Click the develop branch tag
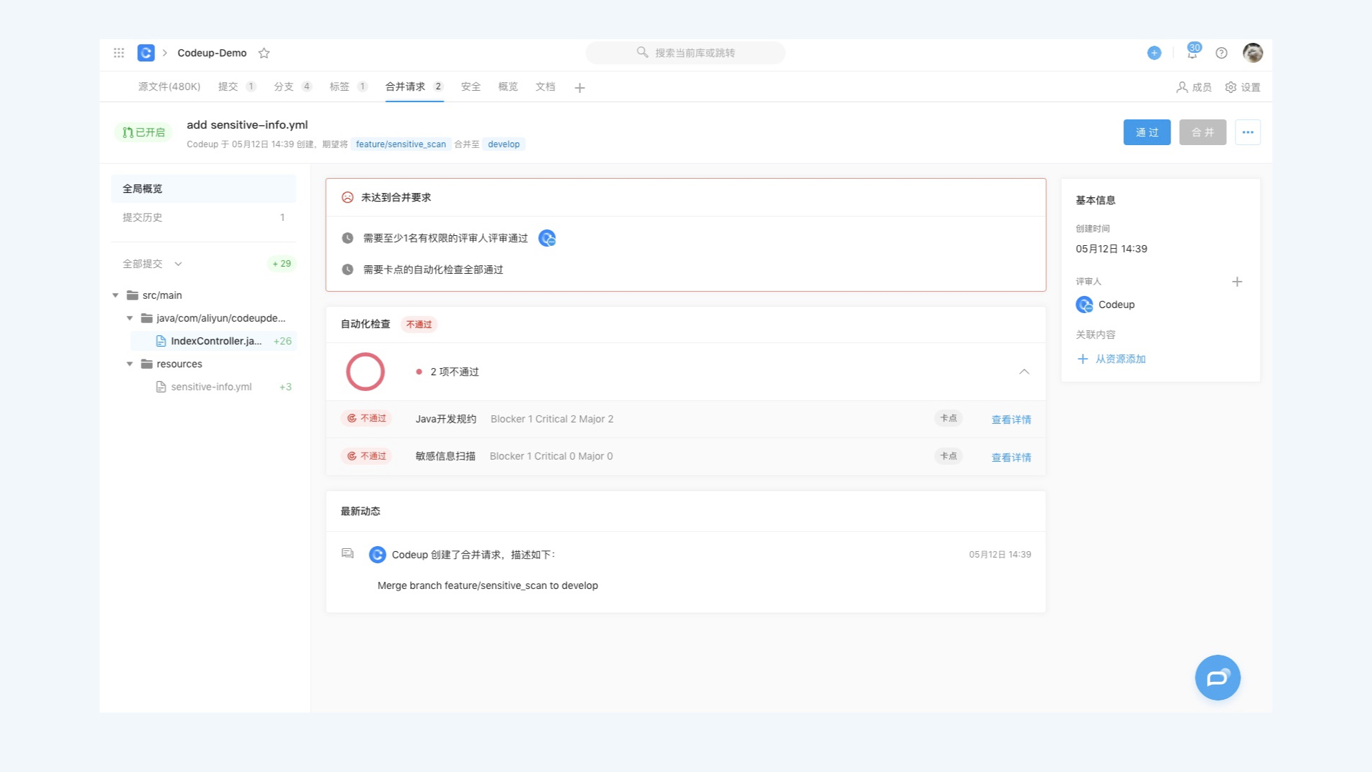The image size is (1372, 772). pyautogui.click(x=504, y=144)
